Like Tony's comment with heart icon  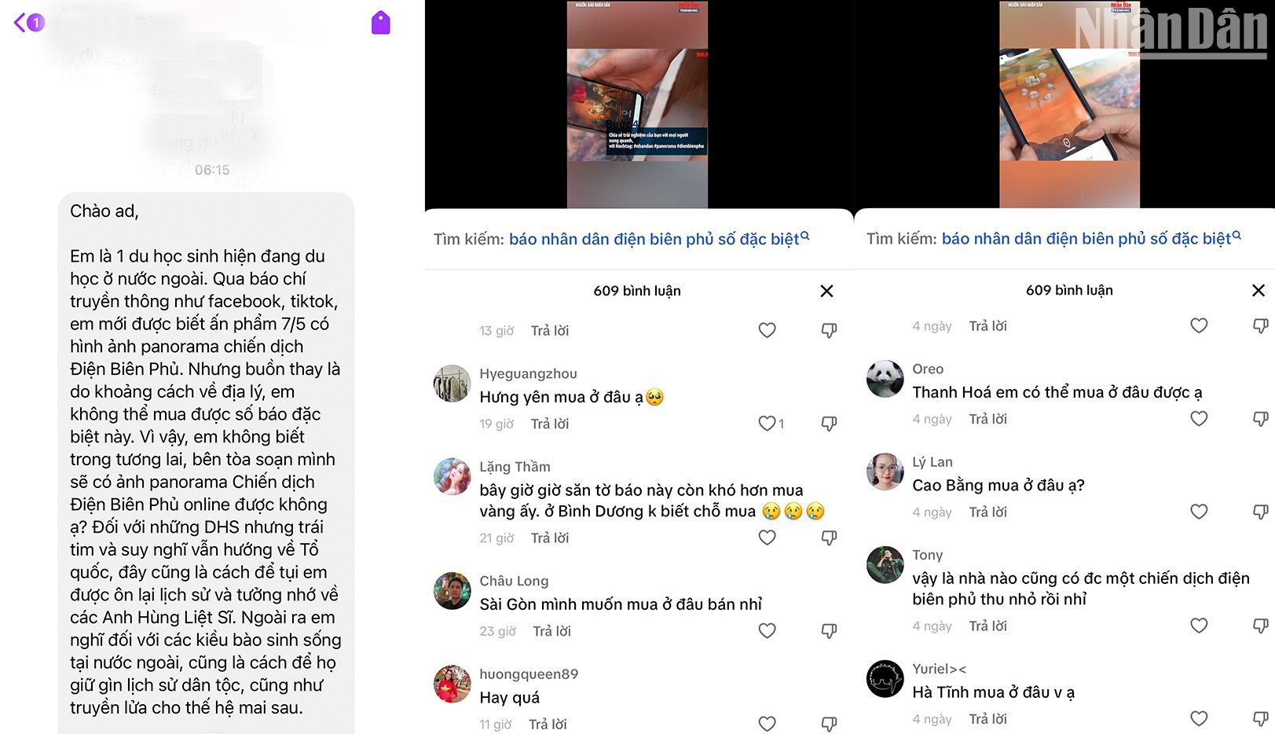(x=1199, y=626)
